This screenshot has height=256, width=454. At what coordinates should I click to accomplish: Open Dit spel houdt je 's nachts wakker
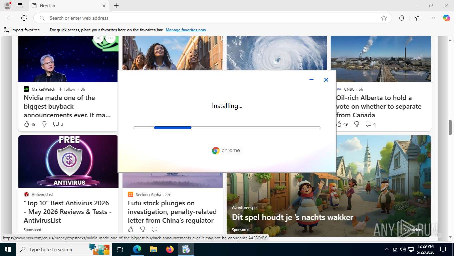292,217
